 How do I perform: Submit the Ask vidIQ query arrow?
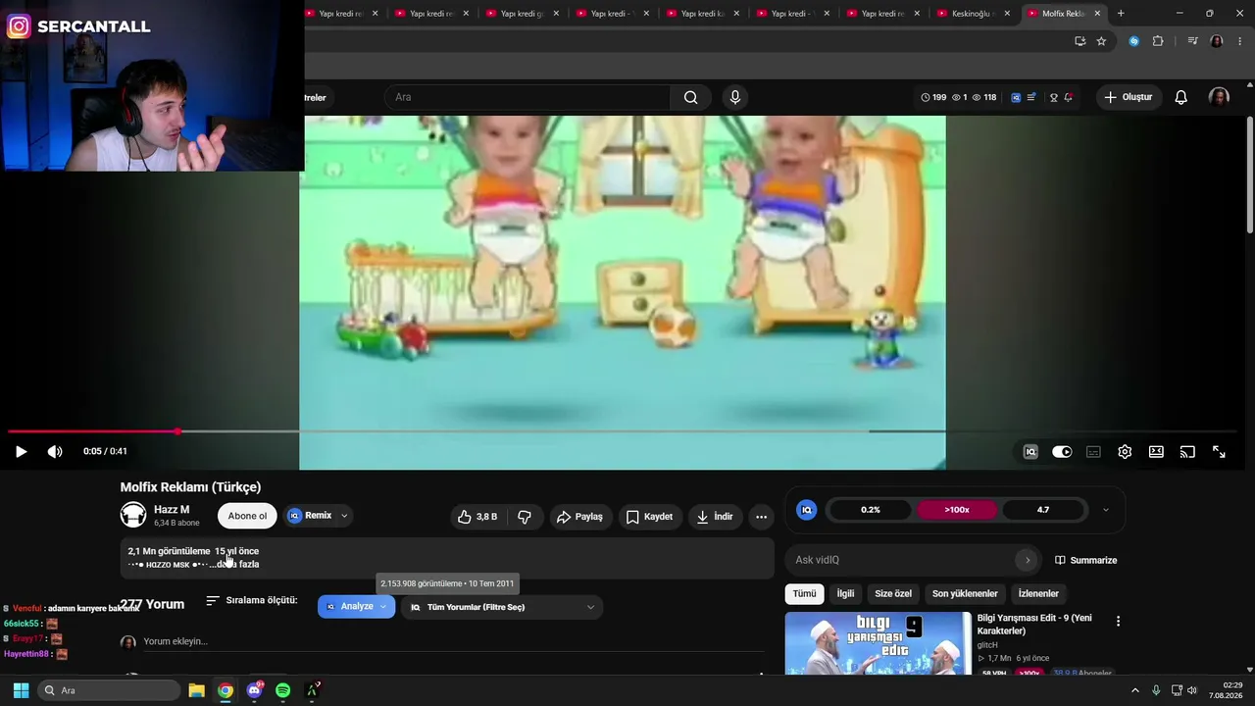[x=1028, y=560]
